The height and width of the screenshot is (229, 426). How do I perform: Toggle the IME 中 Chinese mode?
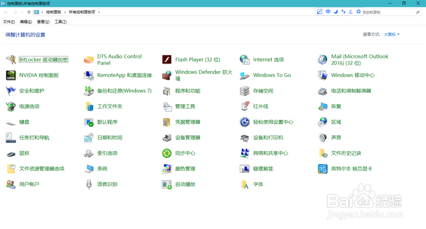coord(328,11)
